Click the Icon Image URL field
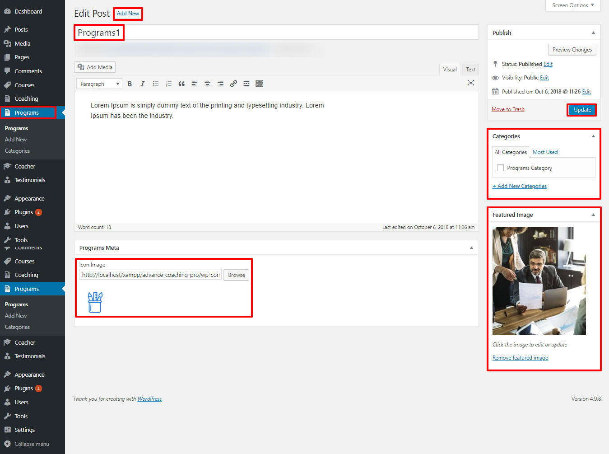The height and width of the screenshot is (454, 609). tap(150, 275)
